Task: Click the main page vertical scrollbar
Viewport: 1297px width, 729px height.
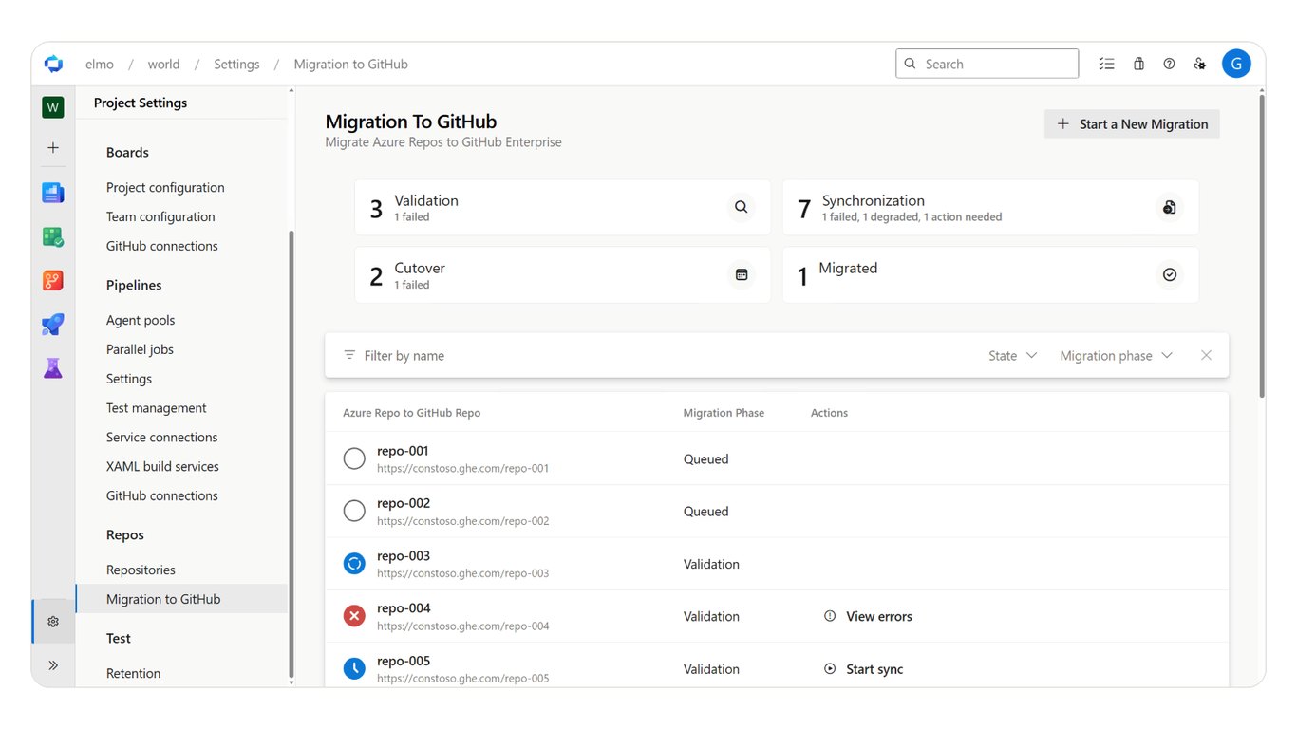Action: (x=1261, y=247)
